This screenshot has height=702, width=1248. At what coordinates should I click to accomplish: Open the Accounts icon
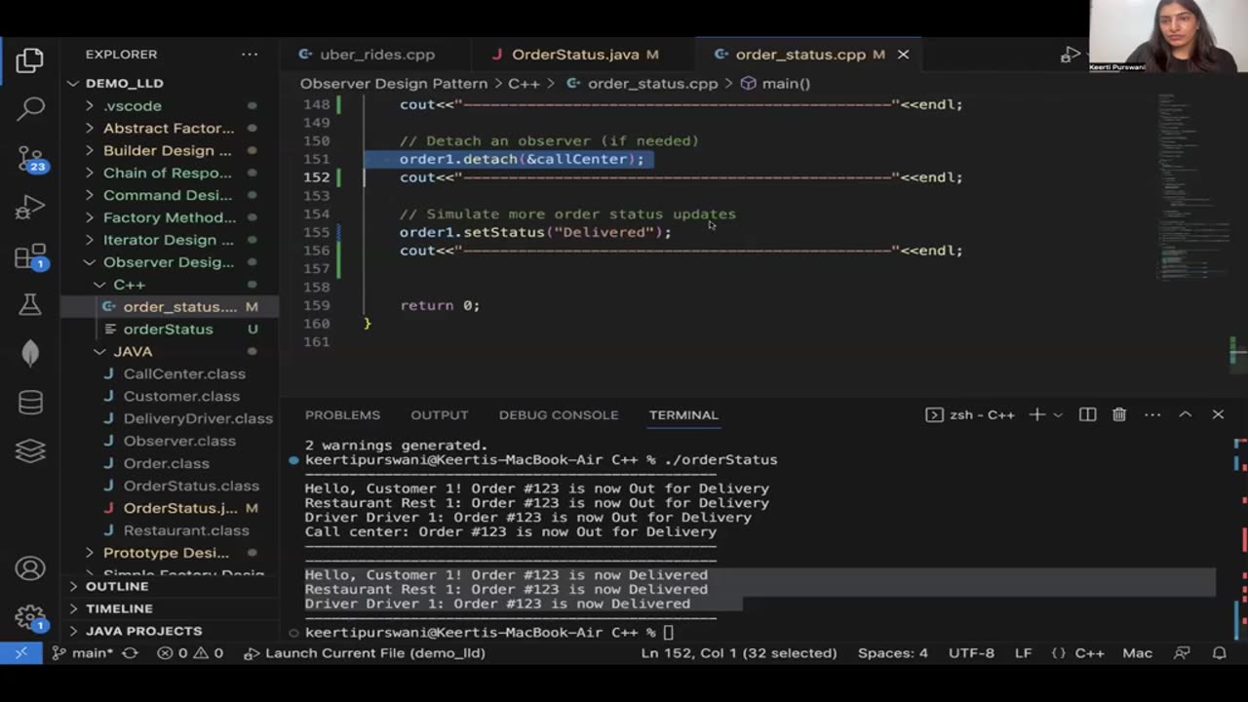[29, 568]
